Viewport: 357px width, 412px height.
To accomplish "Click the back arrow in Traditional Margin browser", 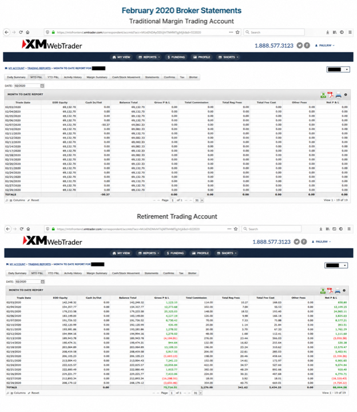I will point(7,32).
